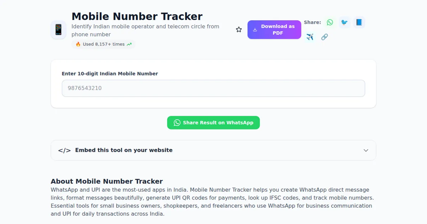Click the Used 8,157+ times progress badge
Screen dimensions: 427x224
point(103,44)
